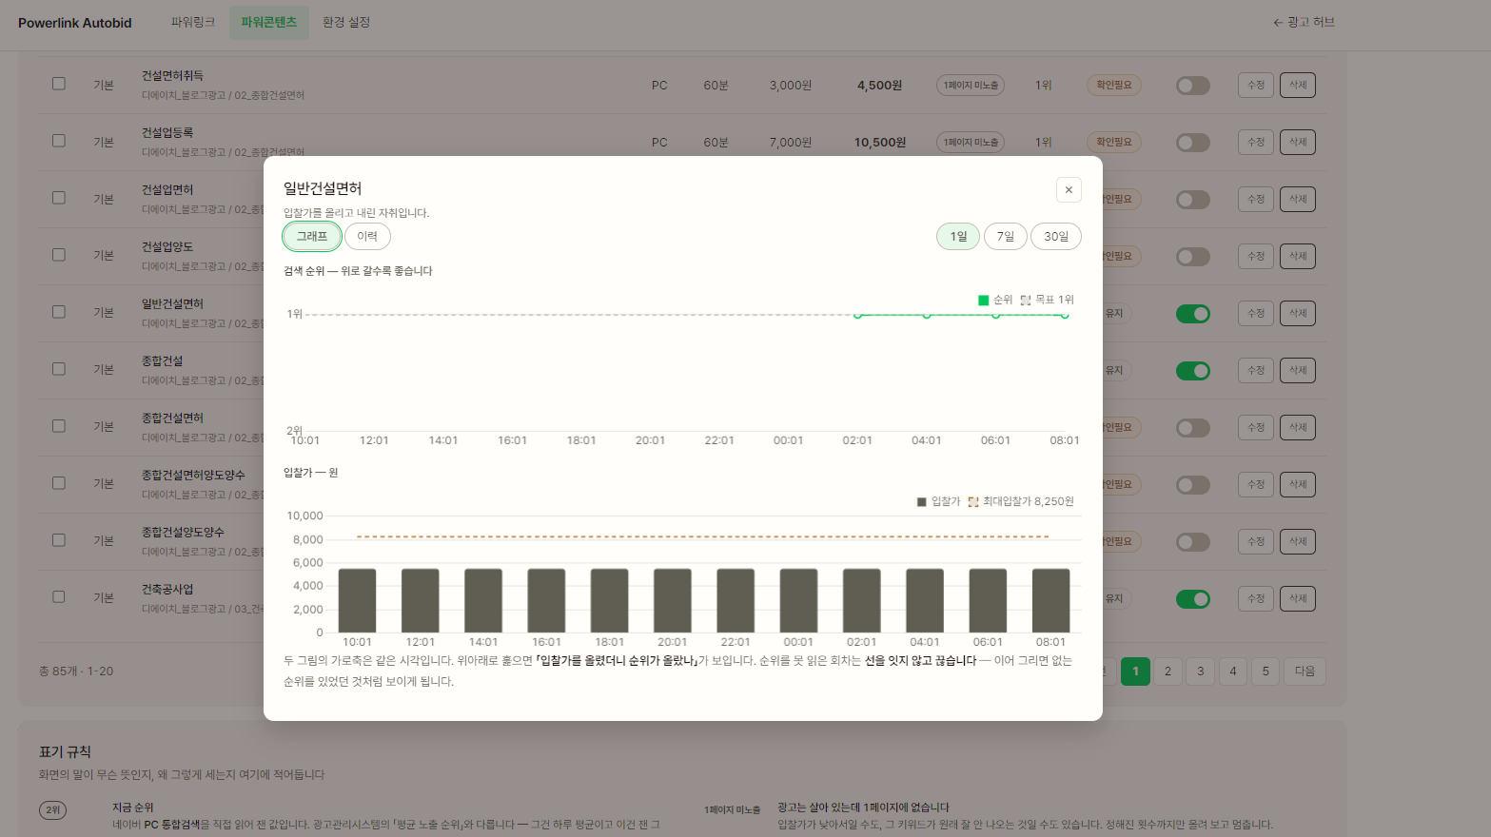Click 1페이지 미노출 badge on 건설면허취득 row
The image size is (1491, 837).
coord(971,85)
